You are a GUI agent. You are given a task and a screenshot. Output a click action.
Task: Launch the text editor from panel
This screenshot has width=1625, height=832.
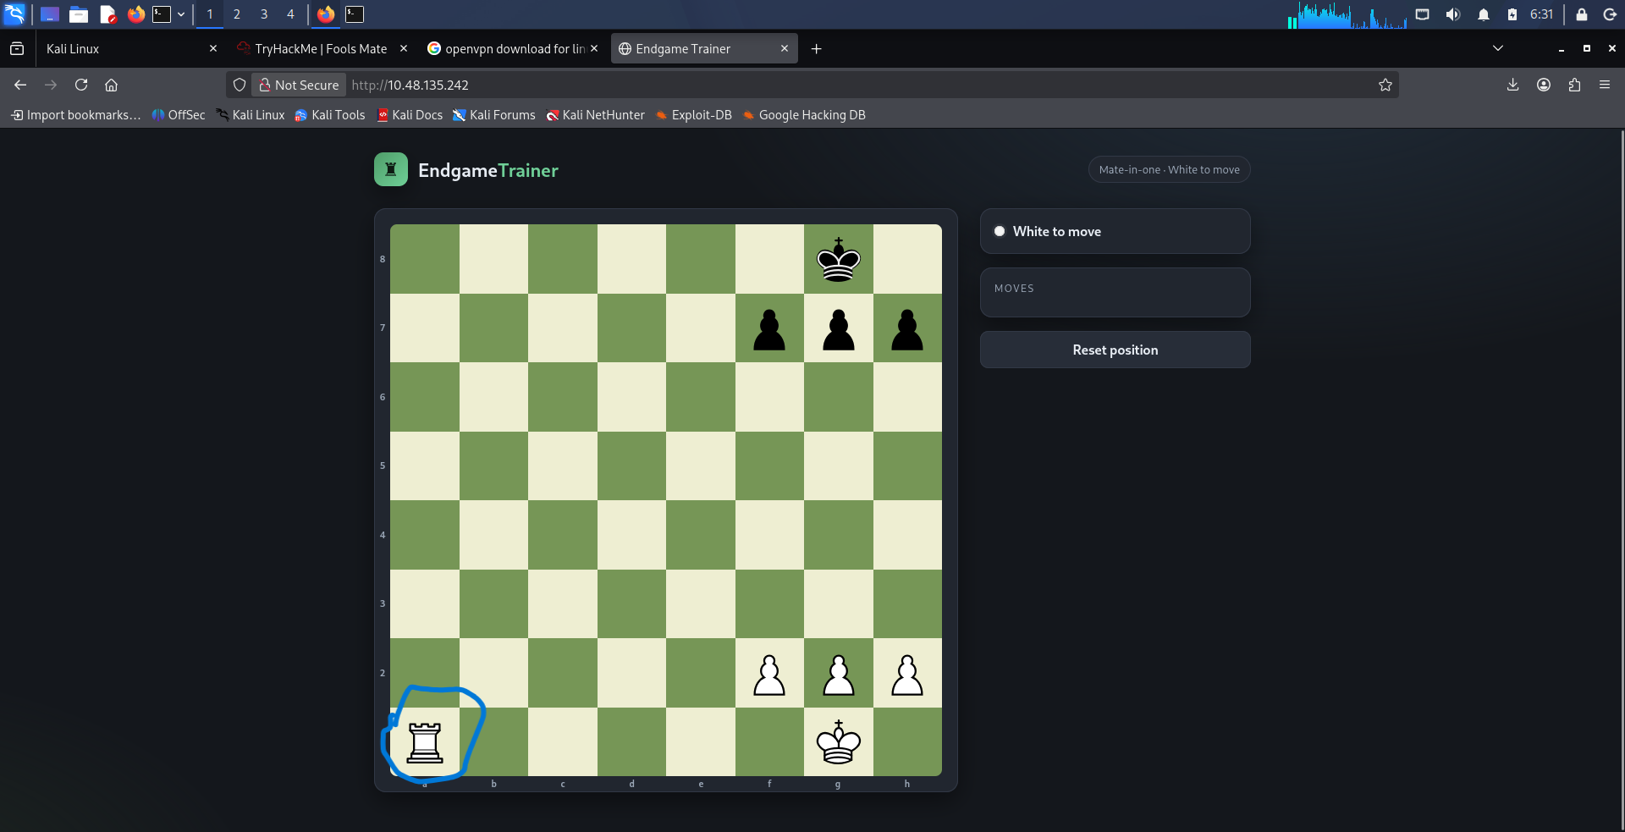click(x=107, y=14)
